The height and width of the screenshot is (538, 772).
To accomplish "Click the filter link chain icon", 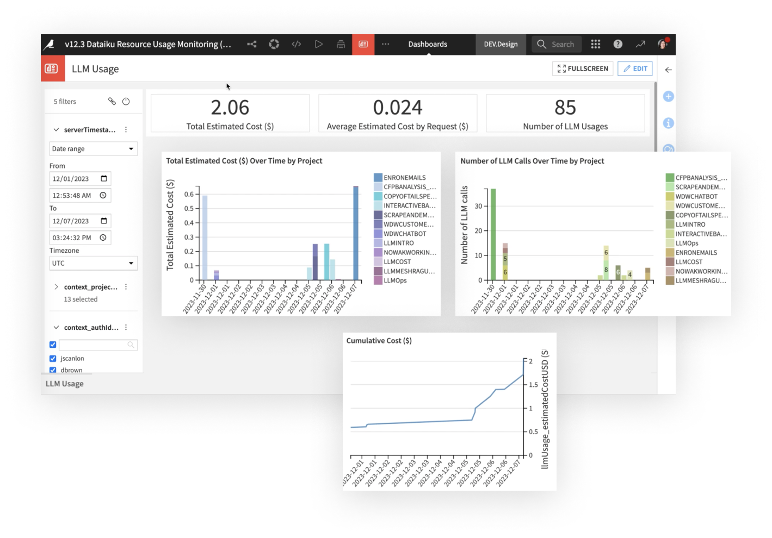I will [112, 102].
